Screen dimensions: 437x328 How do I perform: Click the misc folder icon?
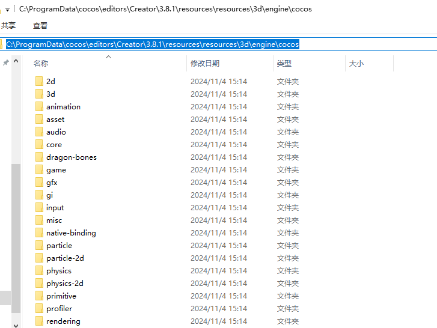[x=39, y=220]
